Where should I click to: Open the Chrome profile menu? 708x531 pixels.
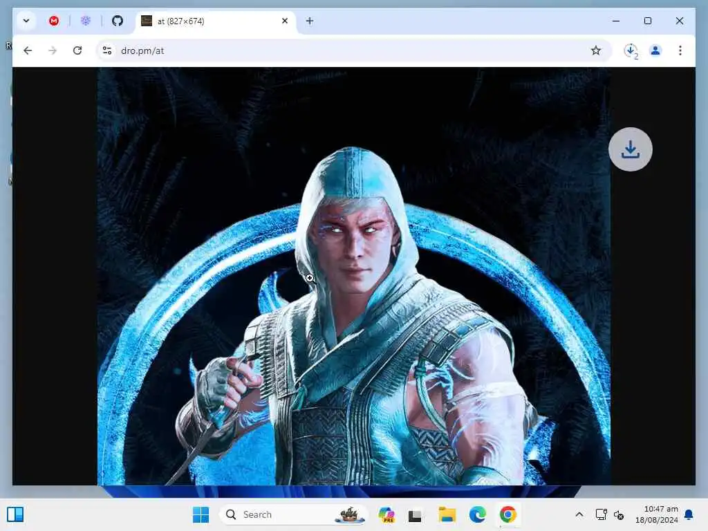[x=655, y=50]
